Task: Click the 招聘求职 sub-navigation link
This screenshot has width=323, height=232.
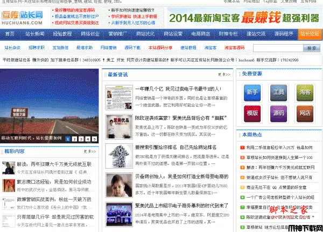Action: (x=37, y=48)
